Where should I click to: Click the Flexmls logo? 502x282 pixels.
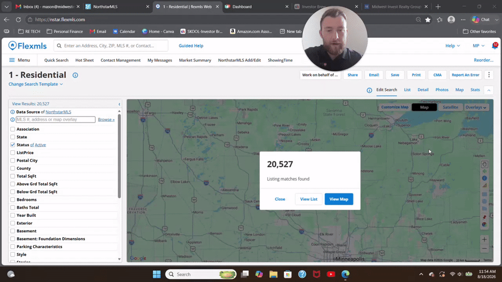[27, 46]
